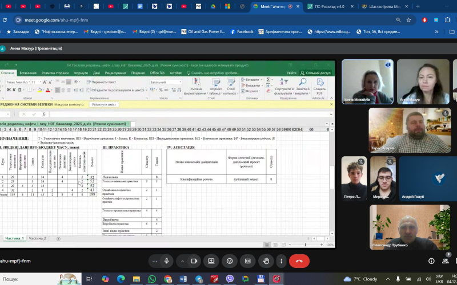The width and height of the screenshot is (457, 285).
Task: Open more options three-dot menu
Action: (280, 260)
